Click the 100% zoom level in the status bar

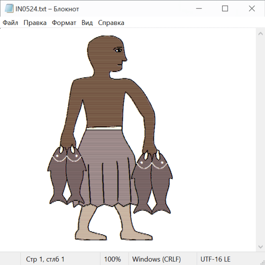112,259
